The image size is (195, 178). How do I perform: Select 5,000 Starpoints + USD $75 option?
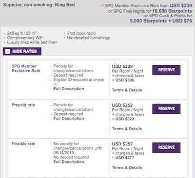click(x=161, y=21)
